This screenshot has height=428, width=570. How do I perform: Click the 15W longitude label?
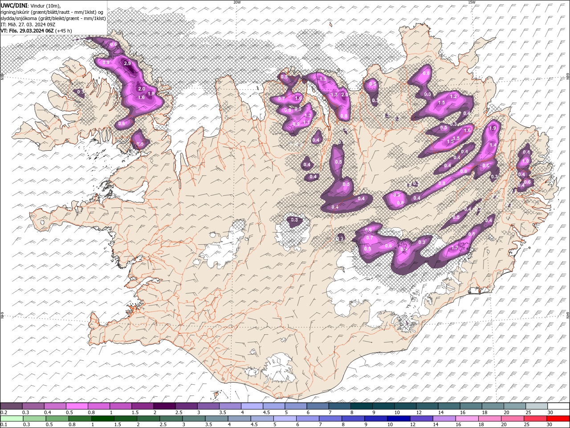472,2
